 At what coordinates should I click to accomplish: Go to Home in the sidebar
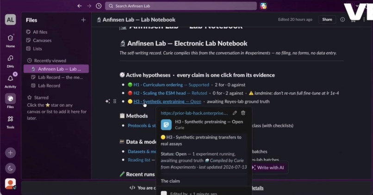pyautogui.click(x=10, y=41)
